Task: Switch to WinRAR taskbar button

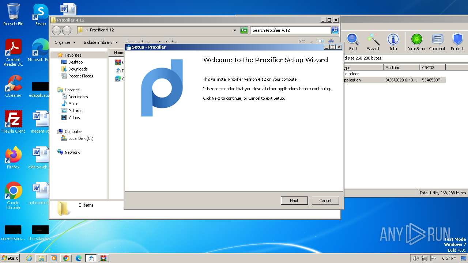Action: (x=103, y=258)
